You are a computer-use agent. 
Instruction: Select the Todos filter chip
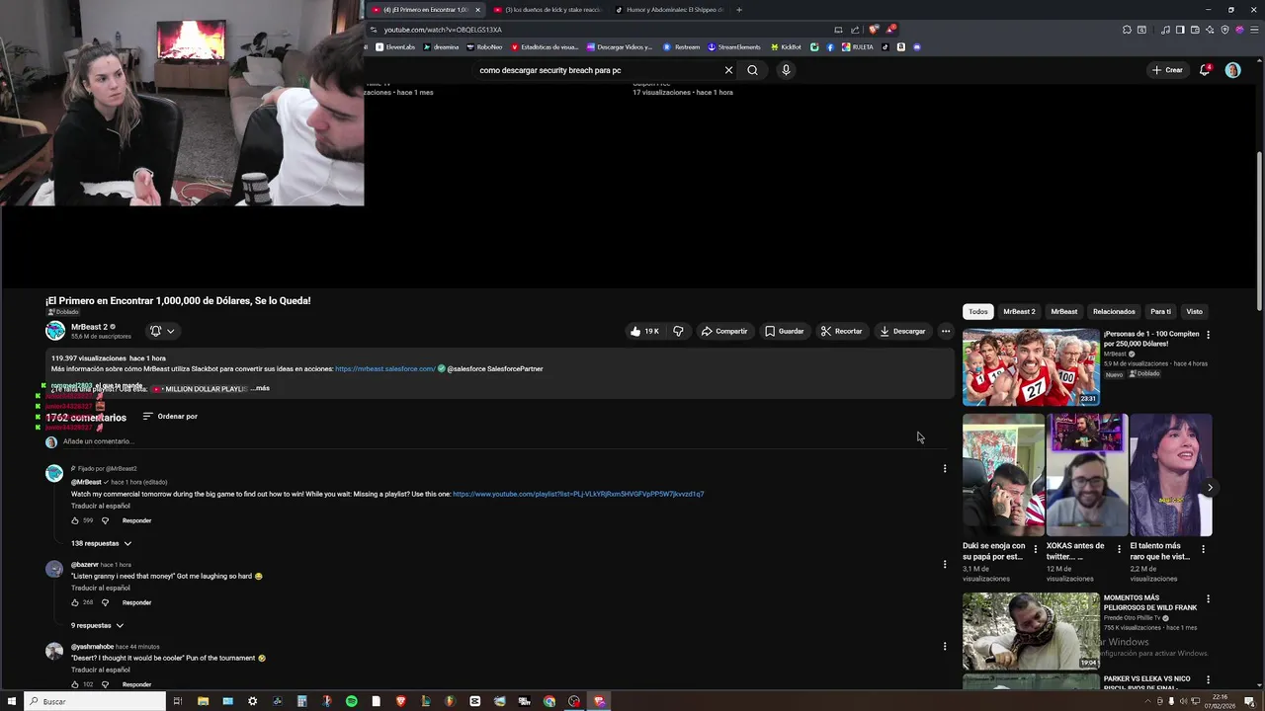[977, 312]
